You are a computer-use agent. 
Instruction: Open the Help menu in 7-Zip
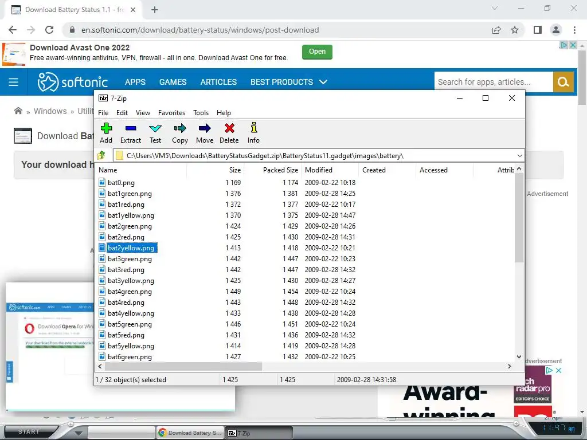pos(224,113)
